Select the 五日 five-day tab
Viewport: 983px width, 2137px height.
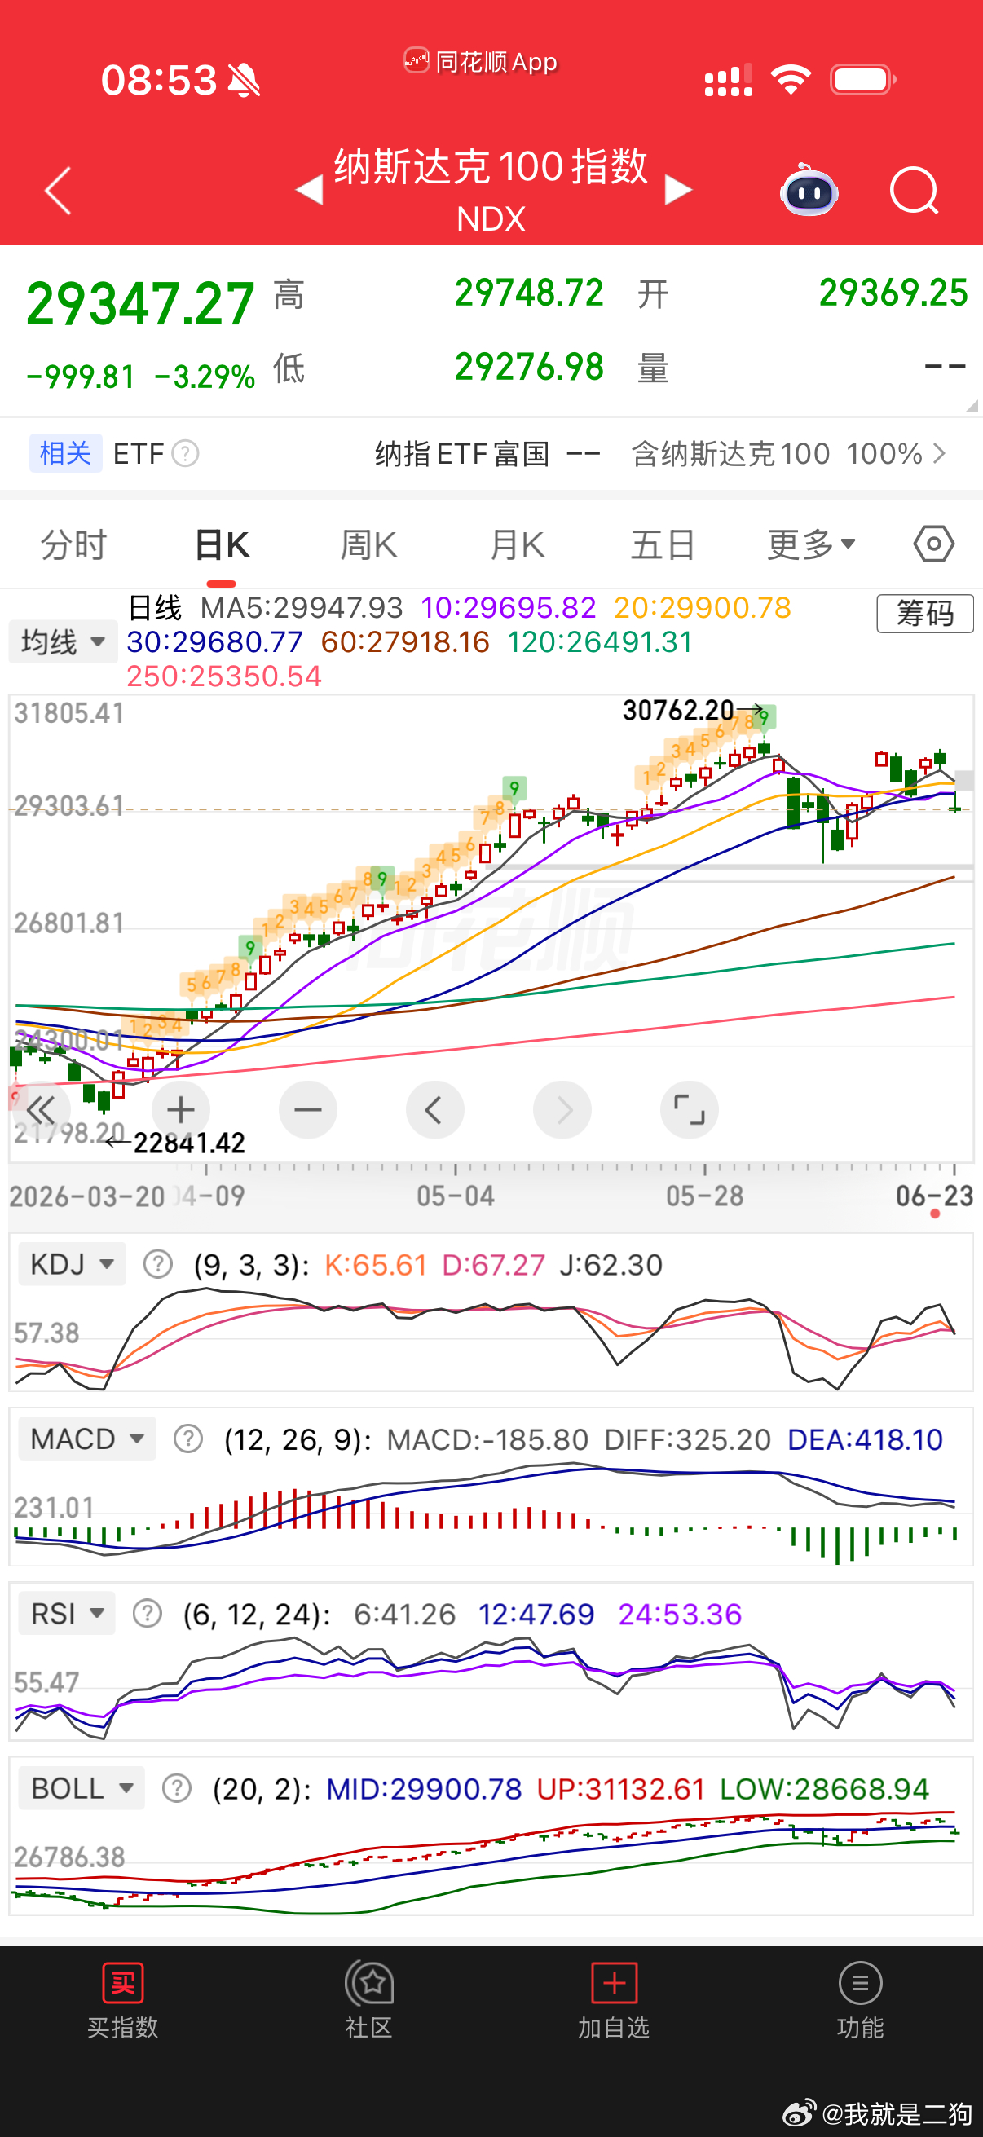(x=663, y=544)
